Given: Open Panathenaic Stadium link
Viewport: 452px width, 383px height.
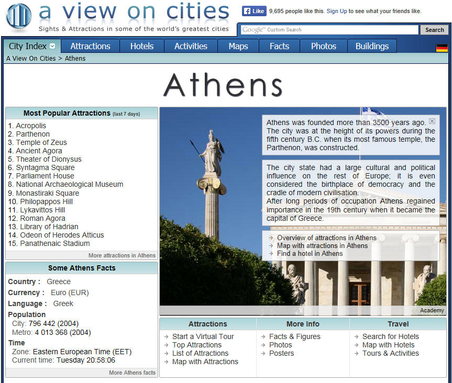Looking at the screenshot, I should (55, 243).
